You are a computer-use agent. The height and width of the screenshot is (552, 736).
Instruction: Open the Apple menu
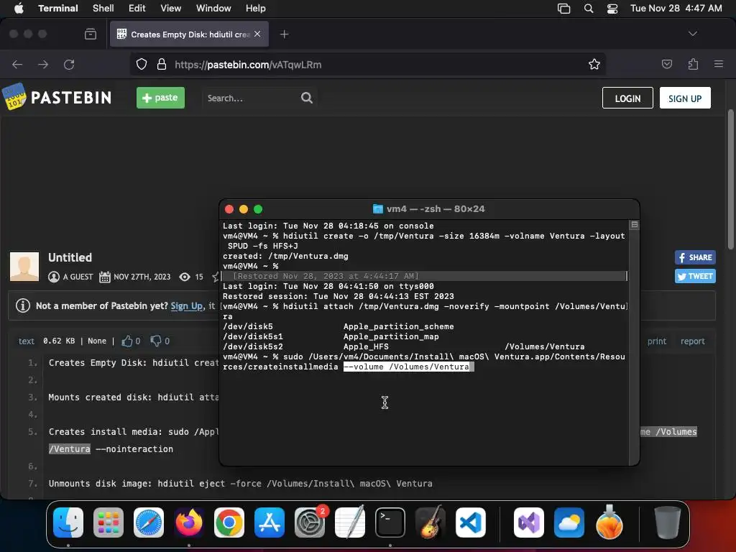[19, 8]
